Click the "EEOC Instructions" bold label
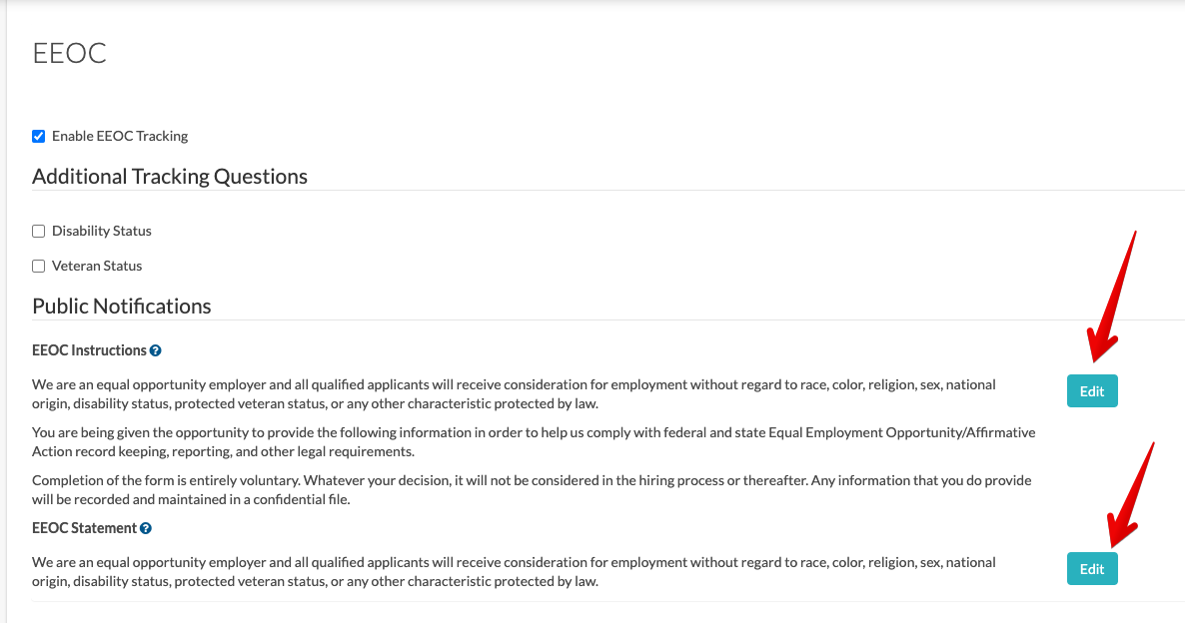The image size is (1185, 623). tap(89, 350)
